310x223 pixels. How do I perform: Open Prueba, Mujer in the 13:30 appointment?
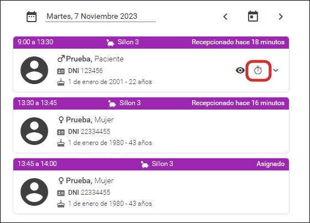coord(90,120)
